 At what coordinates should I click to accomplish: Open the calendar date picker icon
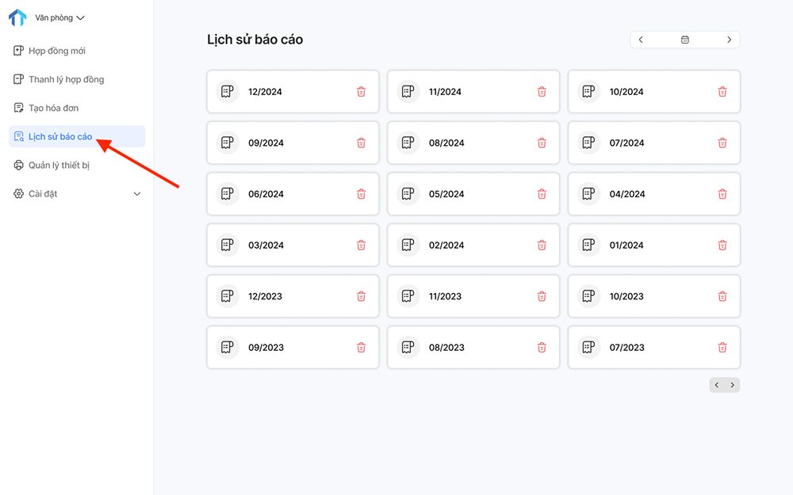[x=685, y=40]
